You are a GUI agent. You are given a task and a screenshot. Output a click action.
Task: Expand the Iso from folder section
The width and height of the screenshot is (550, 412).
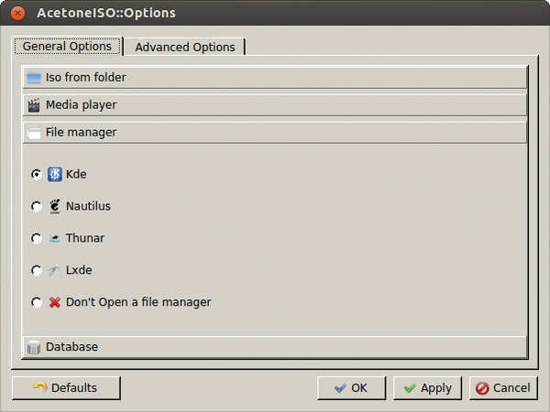(275, 78)
